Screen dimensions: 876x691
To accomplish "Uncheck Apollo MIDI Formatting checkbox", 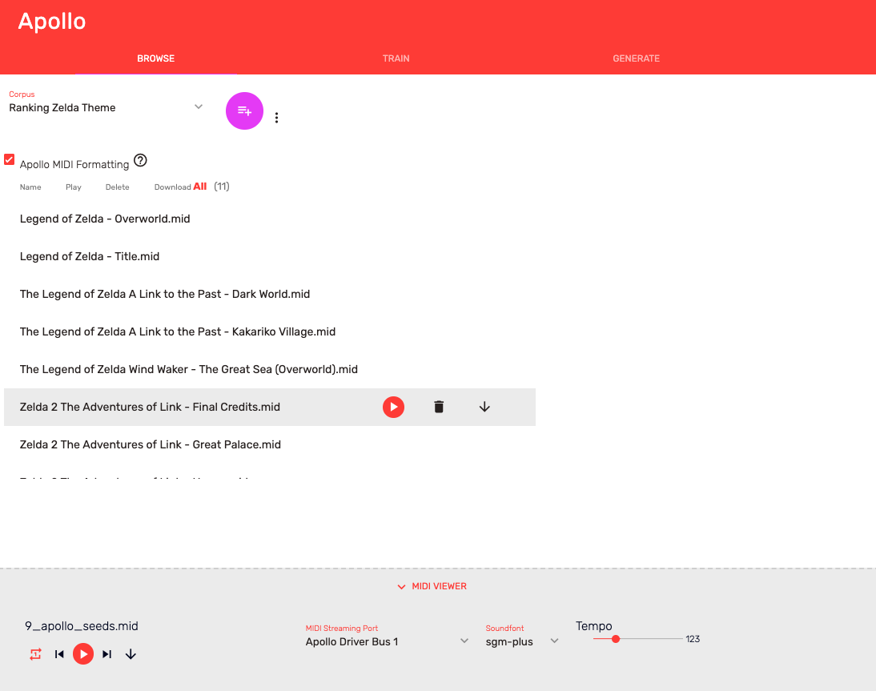I will coord(9,160).
